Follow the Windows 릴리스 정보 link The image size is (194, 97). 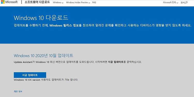64,26
